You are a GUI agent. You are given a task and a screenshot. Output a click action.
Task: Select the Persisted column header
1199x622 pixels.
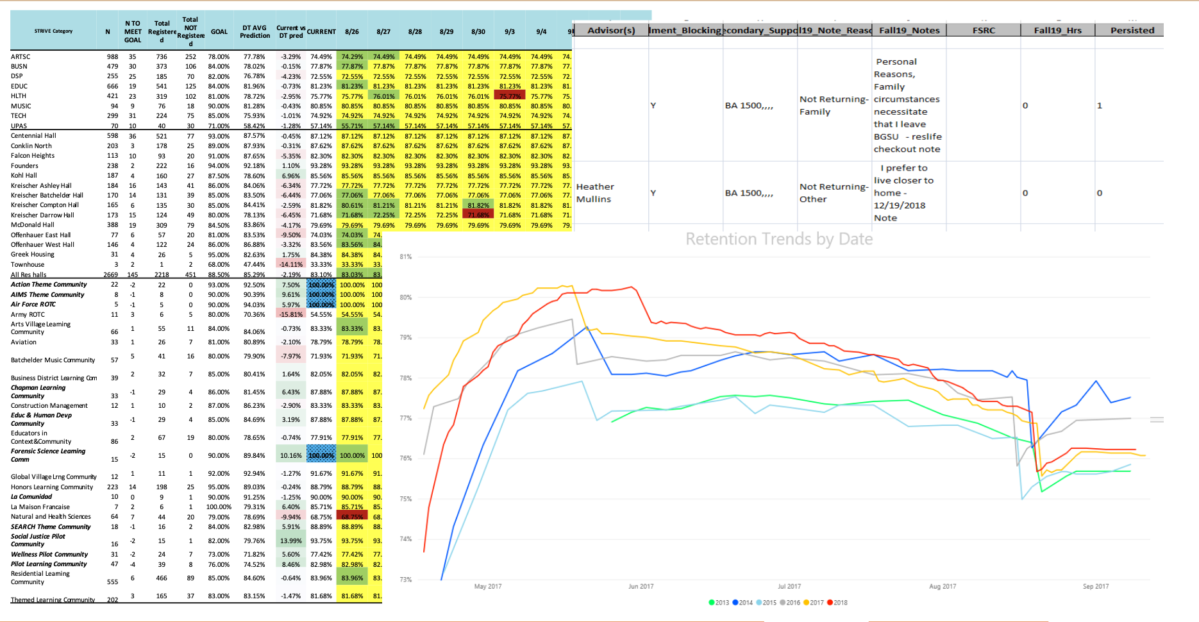tap(1132, 30)
